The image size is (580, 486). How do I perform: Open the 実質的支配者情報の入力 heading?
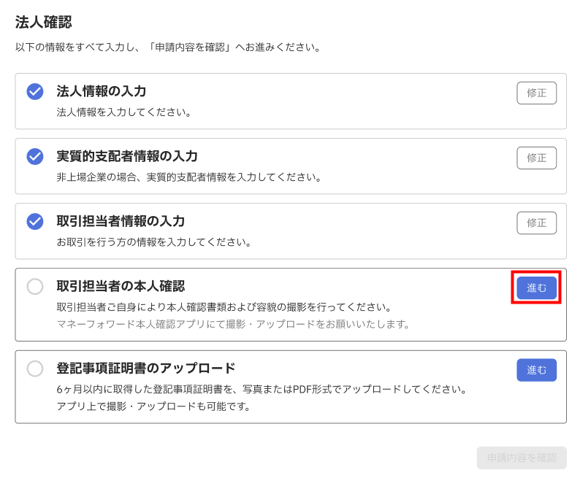[x=127, y=156]
